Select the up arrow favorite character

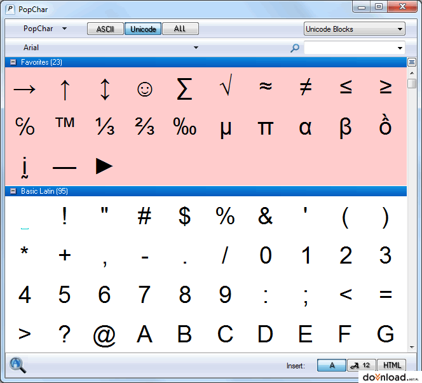(65, 90)
